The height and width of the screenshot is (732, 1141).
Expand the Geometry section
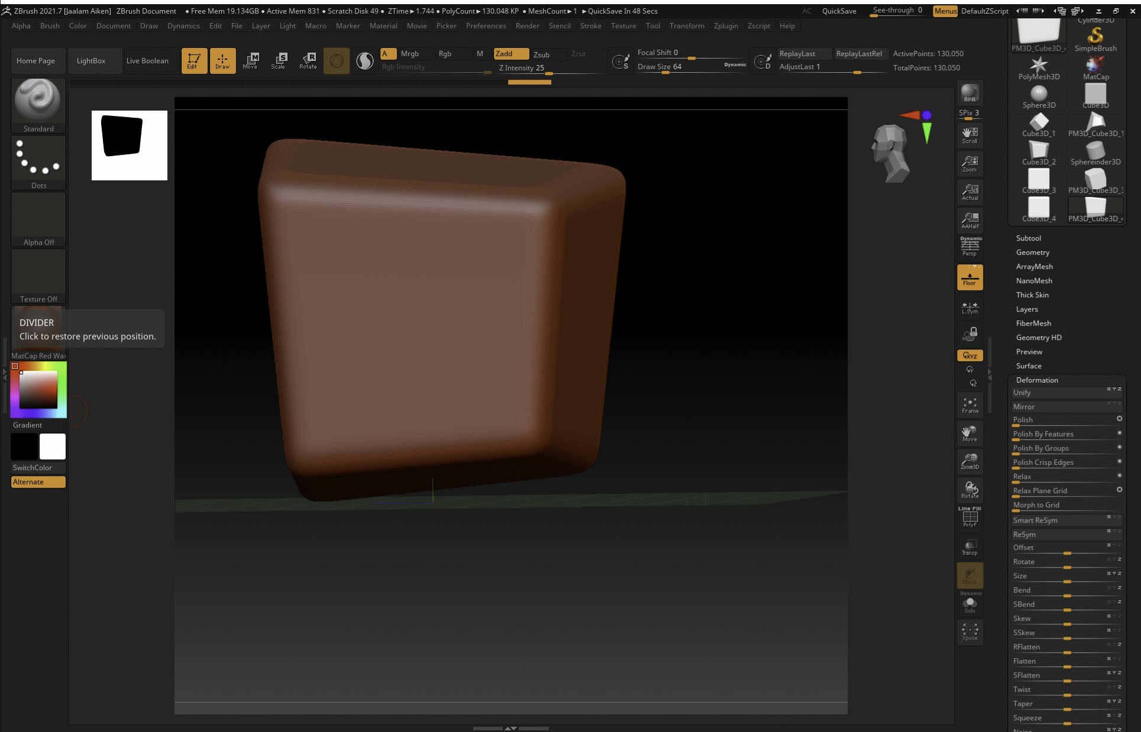pyautogui.click(x=1032, y=252)
